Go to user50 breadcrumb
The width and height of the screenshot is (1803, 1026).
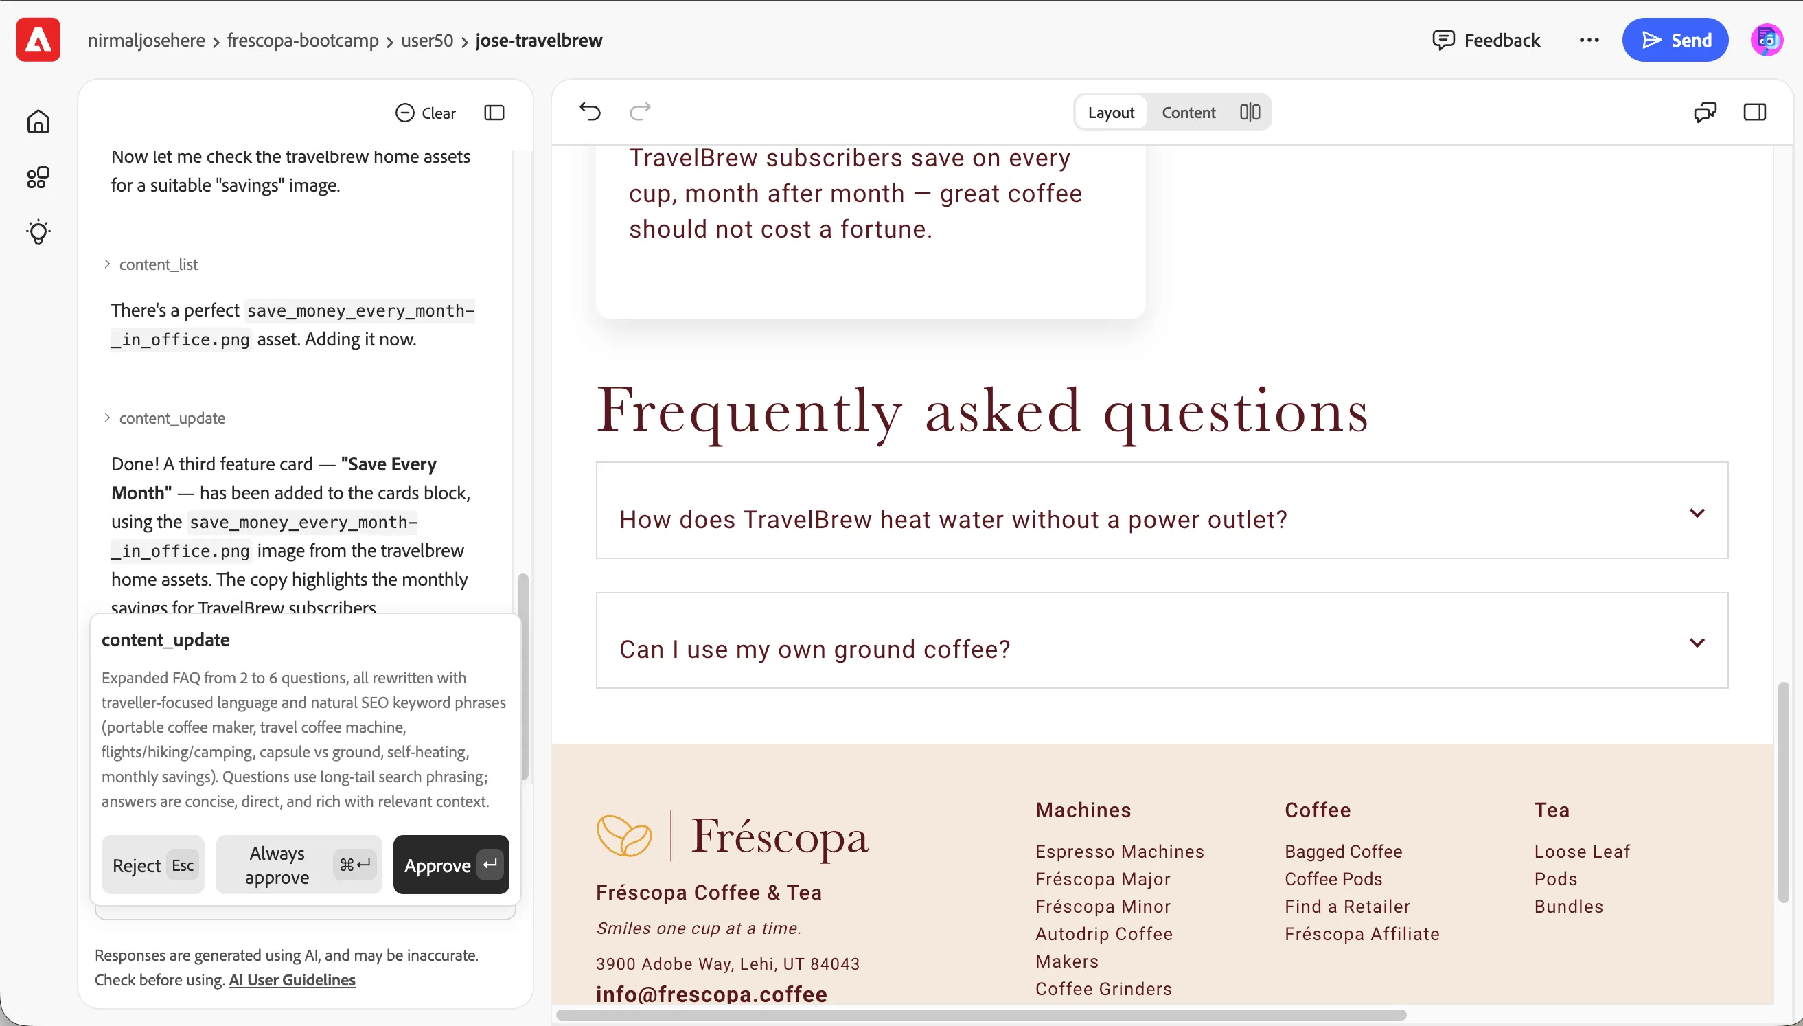click(x=428, y=40)
